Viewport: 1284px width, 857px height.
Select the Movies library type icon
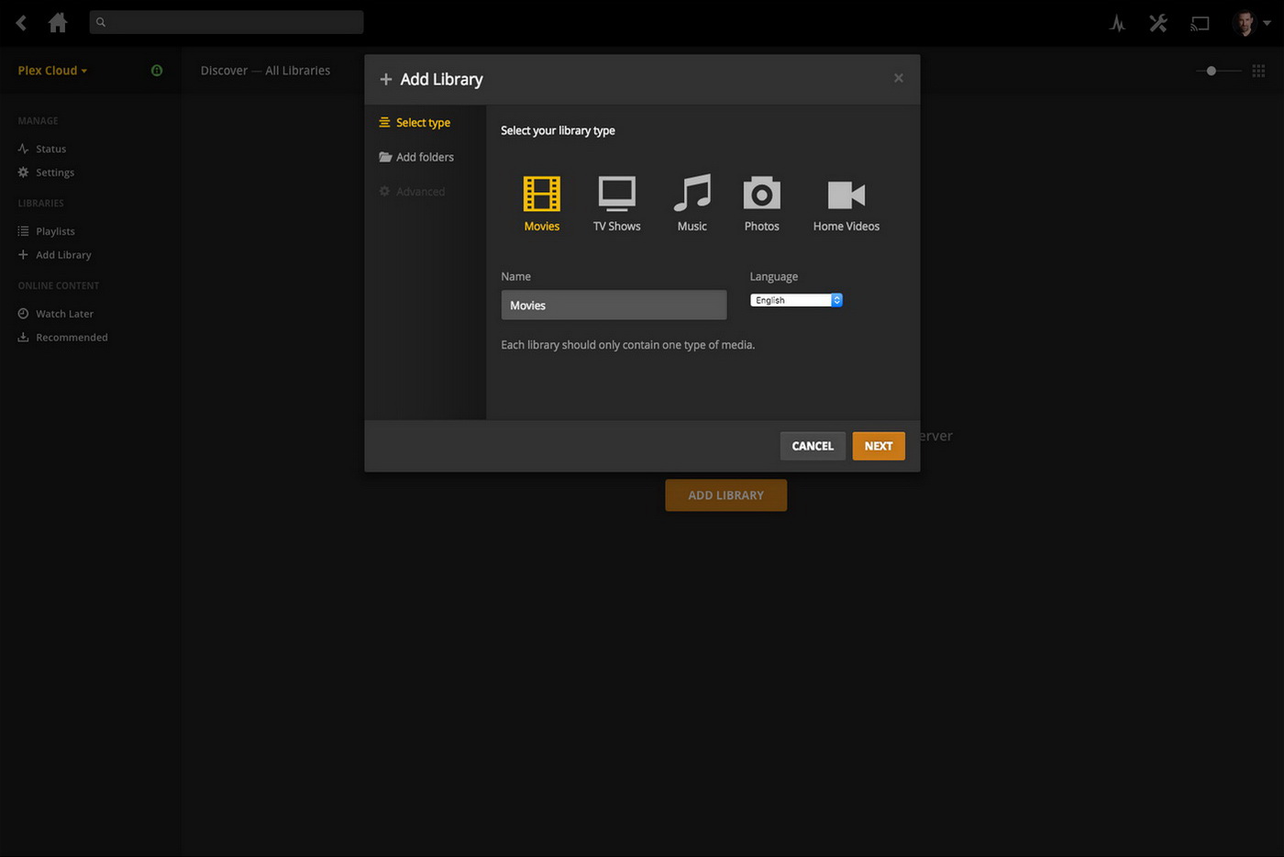click(542, 194)
